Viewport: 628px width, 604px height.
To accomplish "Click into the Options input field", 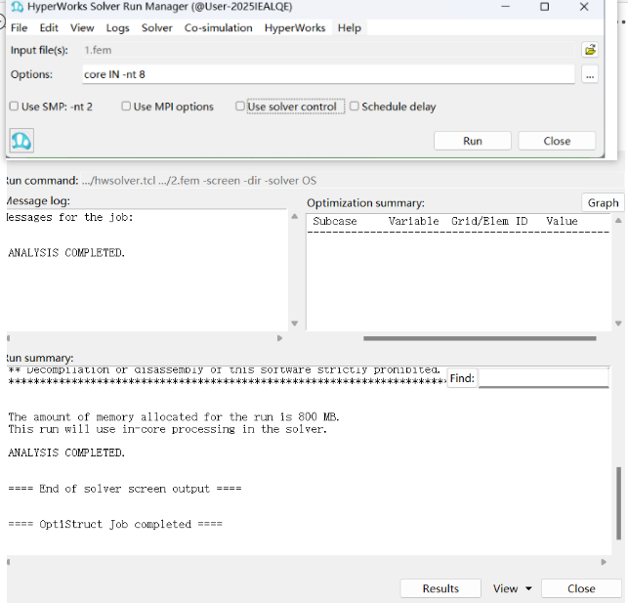I will point(328,74).
